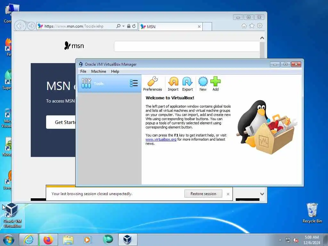Viewport: 328px width, 246px height.
Task: Show hidden system tray icons
Action: pyautogui.click(x=280, y=240)
